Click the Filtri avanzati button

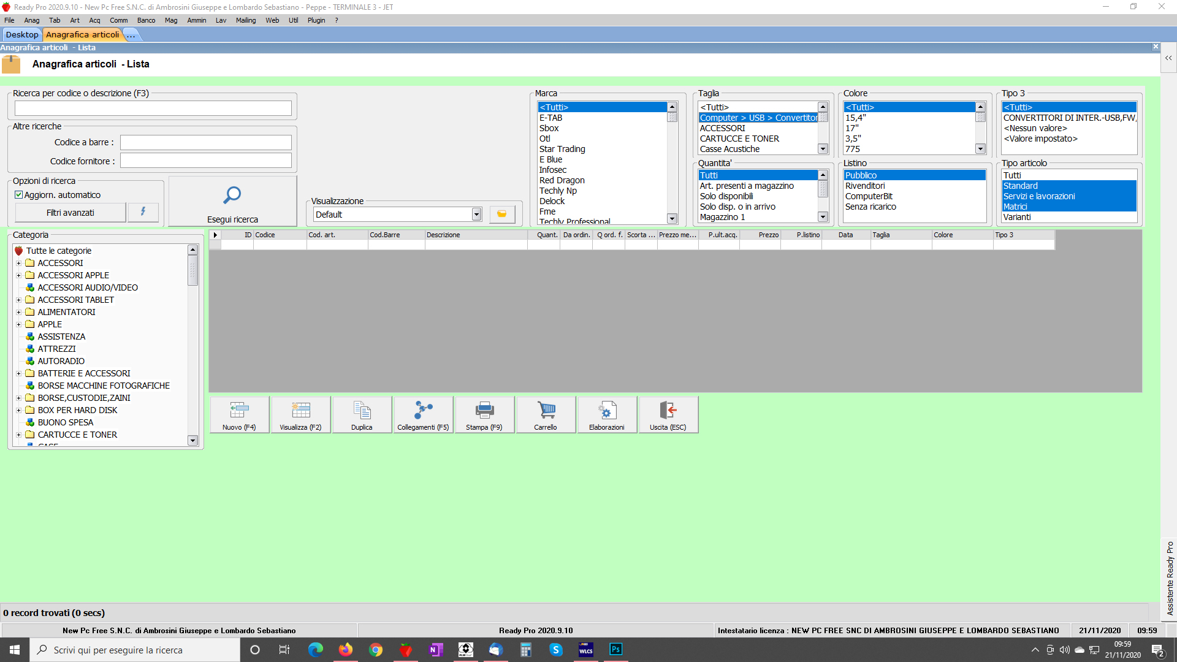[x=70, y=213]
